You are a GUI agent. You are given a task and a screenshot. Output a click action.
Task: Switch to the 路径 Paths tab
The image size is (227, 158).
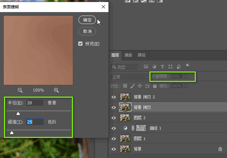click(142, 55)
